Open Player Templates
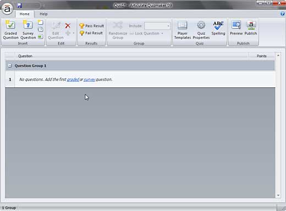Screen dimensions: 286x211 point(183,30)
